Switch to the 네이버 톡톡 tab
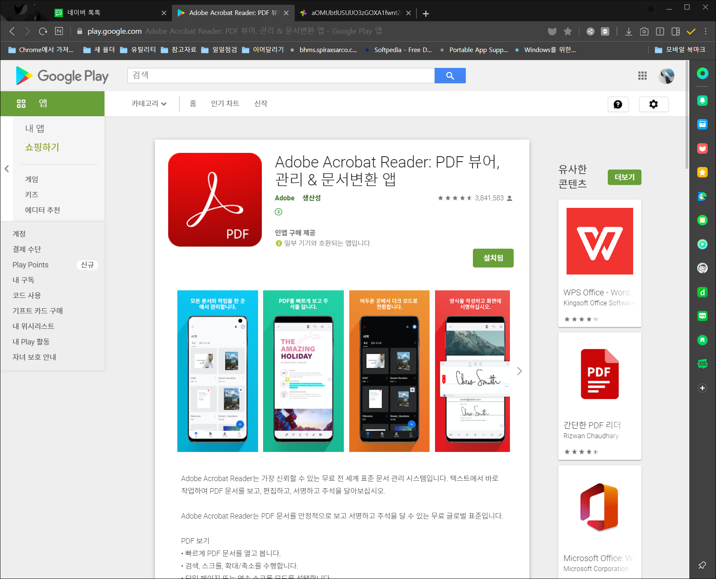The width and height of the screenshot is (716, 579). pyautogui.click(x=110, y=13)
